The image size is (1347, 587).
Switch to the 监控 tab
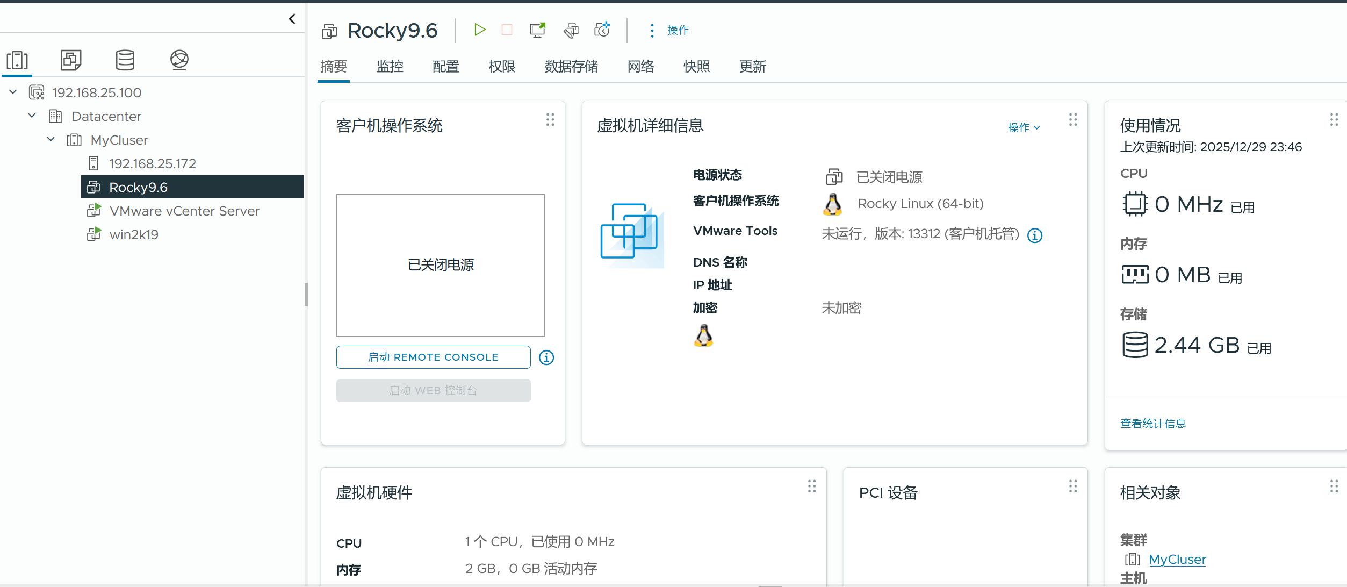[x=390, y=67]
